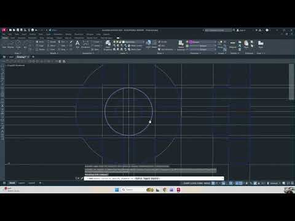This screenshot has width=295, height=221.
Task: Click the Help question mark icon
Action: pyautogui.click(x=267, y=30)
